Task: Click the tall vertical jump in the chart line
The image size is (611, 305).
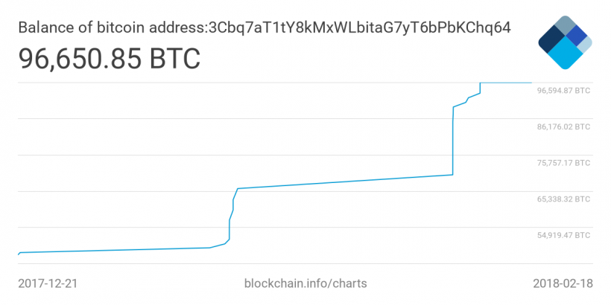Action: [453, 141]
